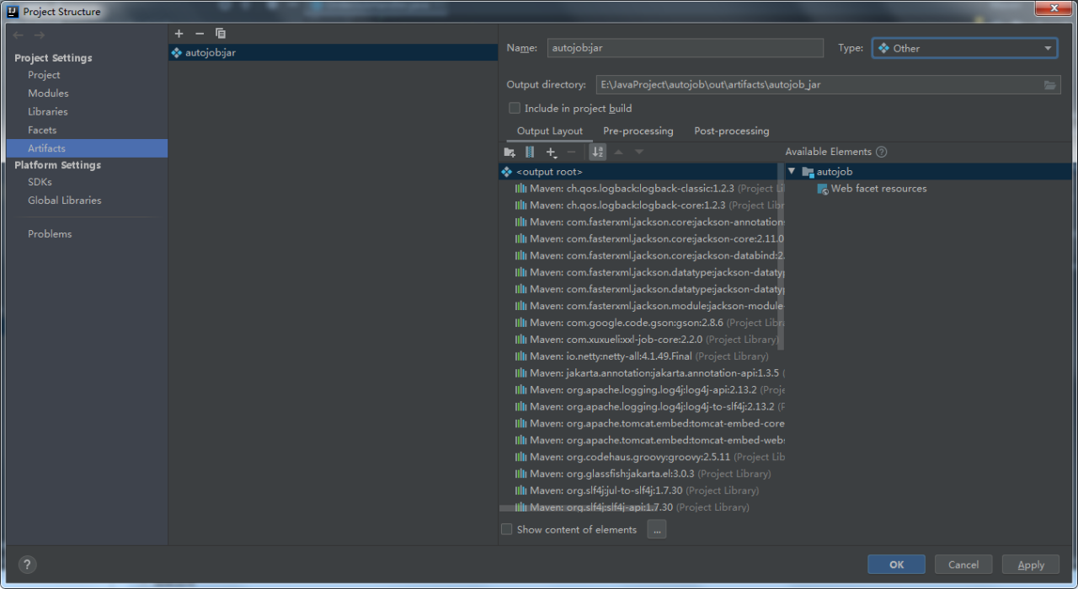The width and height of the screenshot is (1078, 589).
Task: Check Show content of elements
Action: click(x=506, y=530)
